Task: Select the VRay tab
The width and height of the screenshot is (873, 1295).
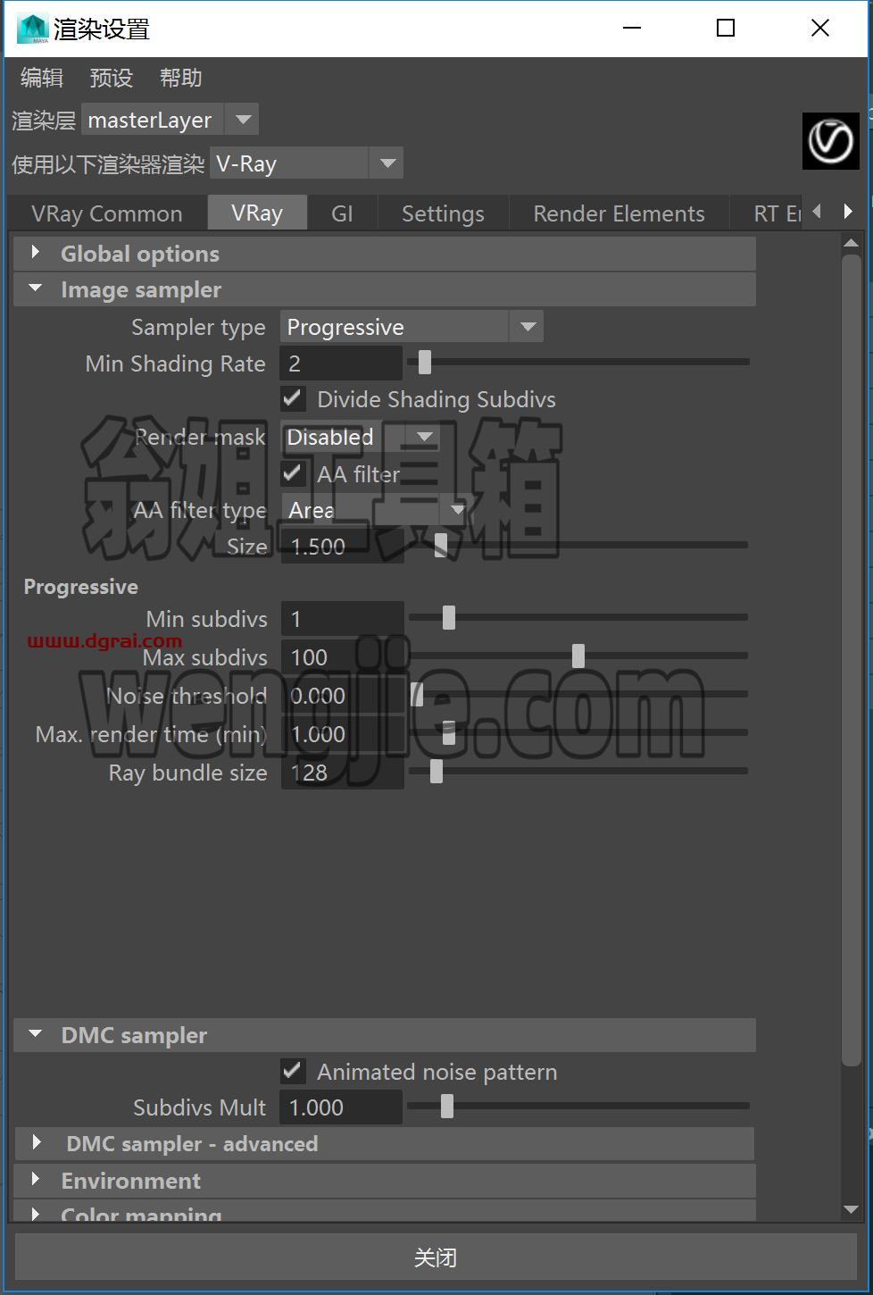Action: (x=257, y=213)
